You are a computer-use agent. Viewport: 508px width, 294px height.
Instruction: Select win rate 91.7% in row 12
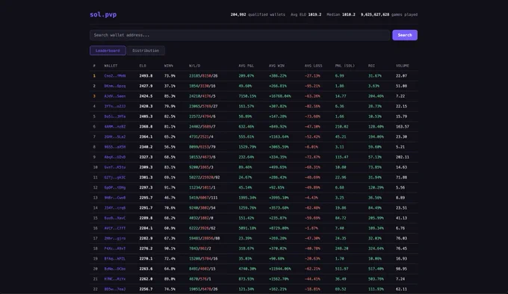tap(170, 187)
